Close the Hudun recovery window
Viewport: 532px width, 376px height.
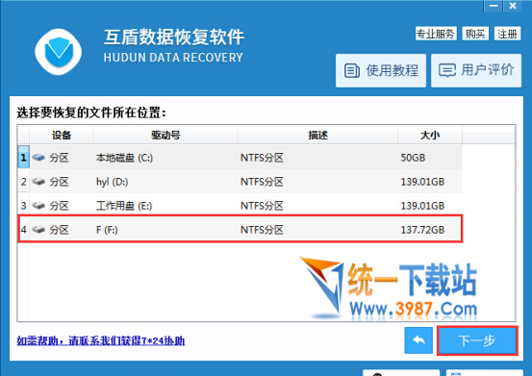(513, 6)
